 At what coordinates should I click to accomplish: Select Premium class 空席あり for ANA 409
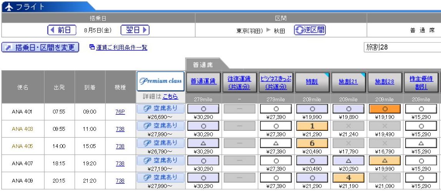click(161, 178)
